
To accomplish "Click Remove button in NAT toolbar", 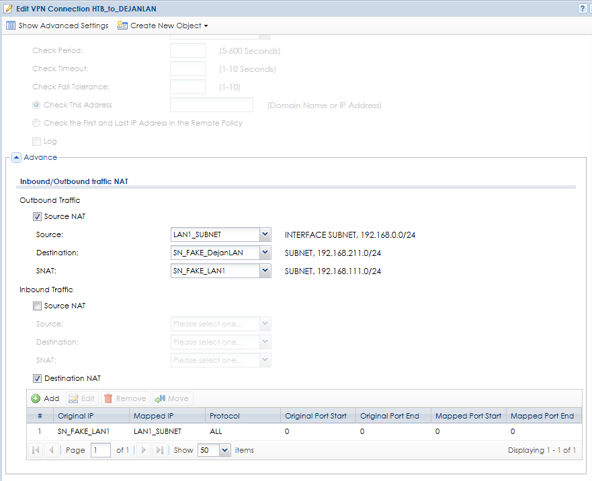I will (x=126, y=398).
